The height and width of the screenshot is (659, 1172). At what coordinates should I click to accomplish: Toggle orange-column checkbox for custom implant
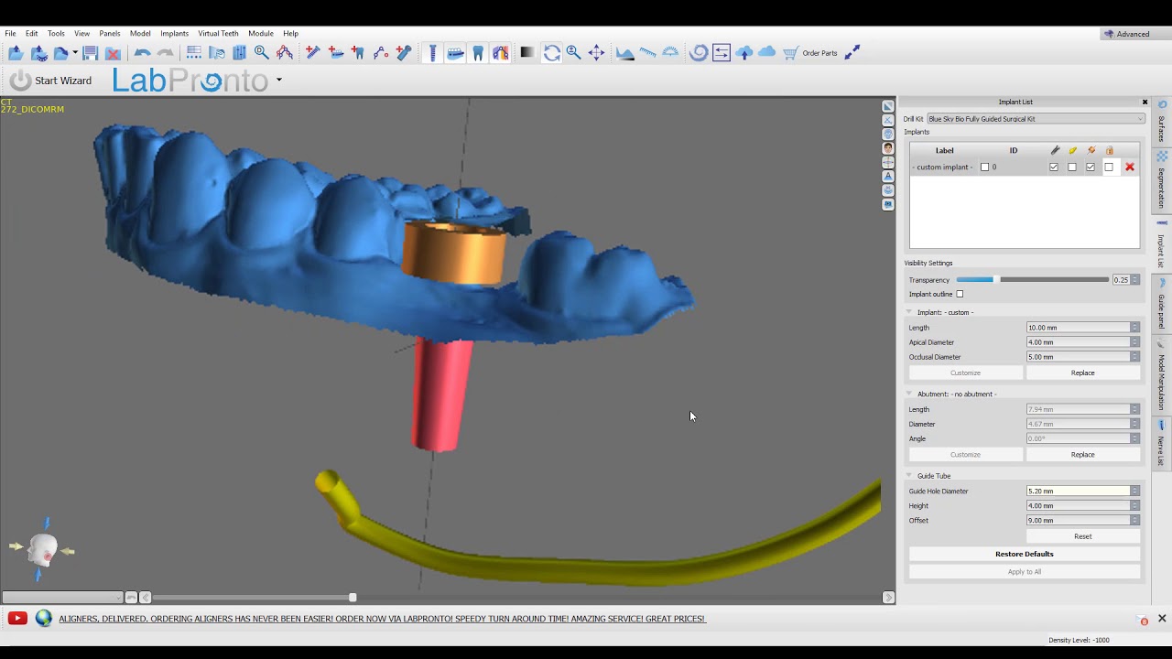pos(1091,167)
